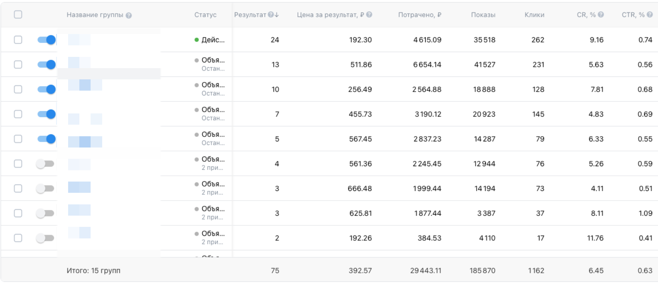Tick the select-all checkbox in table header
Image resolution: width=658 pixels, height=286 pixels.
(x=18, y=15)
